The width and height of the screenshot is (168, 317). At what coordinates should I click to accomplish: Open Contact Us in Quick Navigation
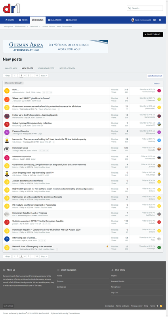[x=62, y=287]
